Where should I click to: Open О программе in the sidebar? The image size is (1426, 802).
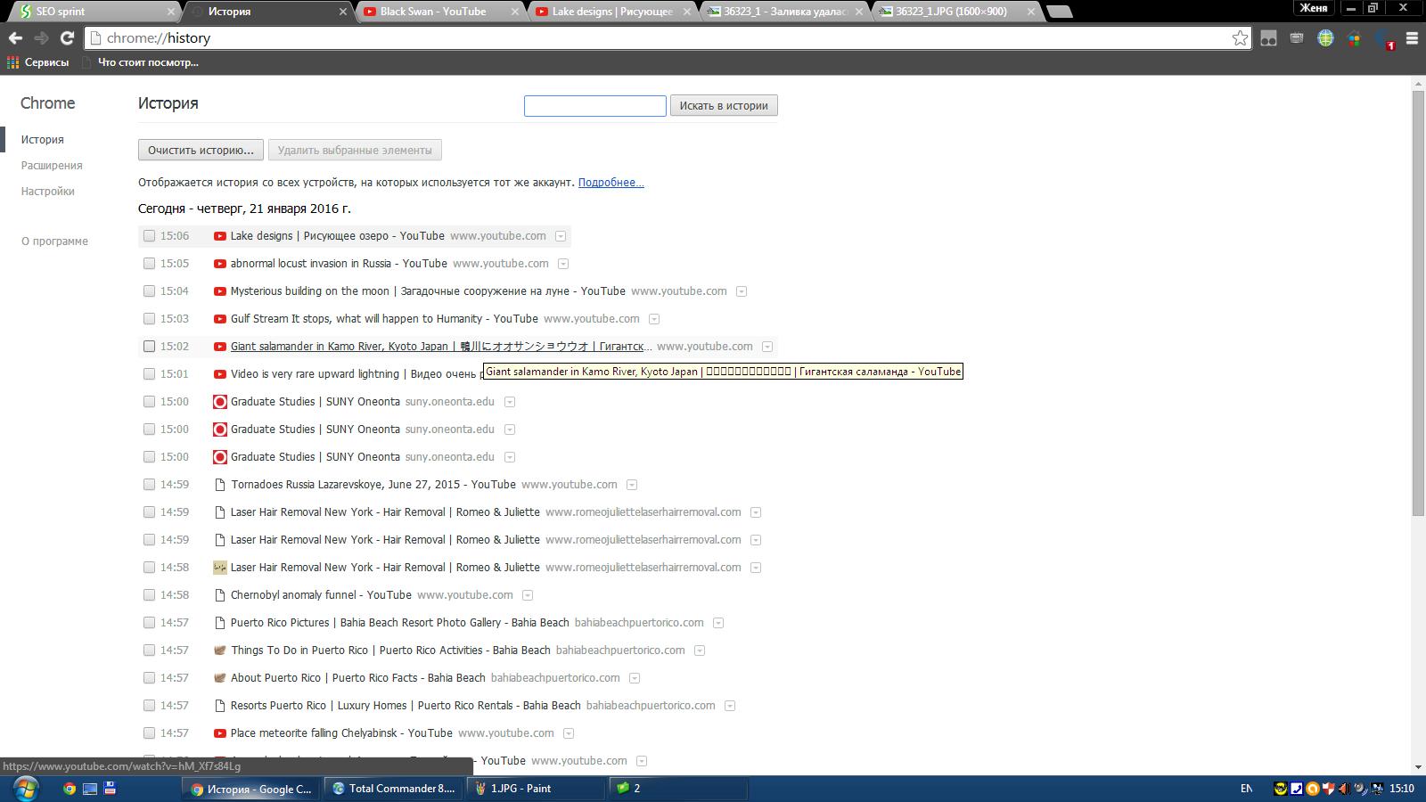pyautogui.click(x=54, y=241)
